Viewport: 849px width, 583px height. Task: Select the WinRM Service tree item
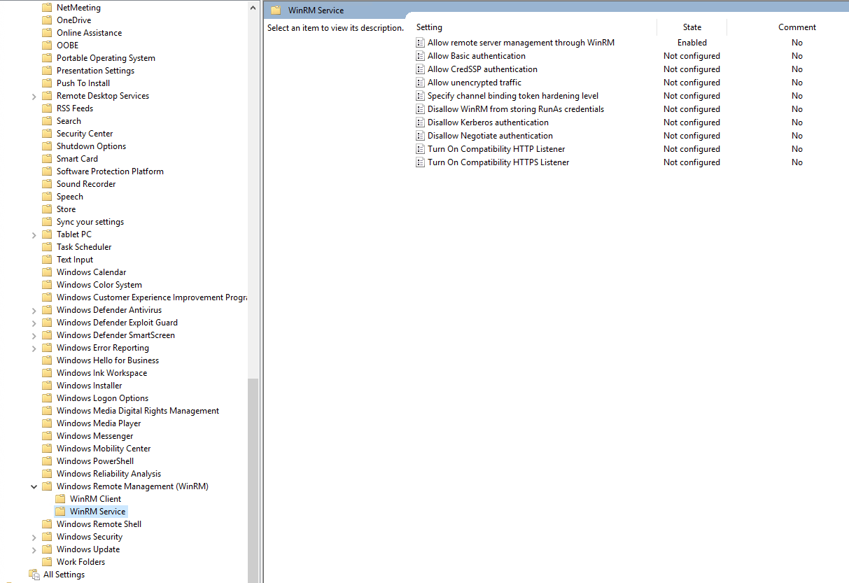coord(98,512)
